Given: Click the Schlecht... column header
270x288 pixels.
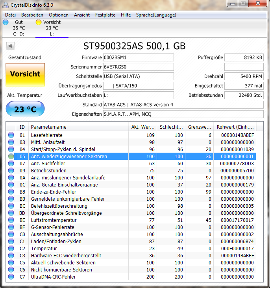Looking at the screenshot, I should point(171,127).
